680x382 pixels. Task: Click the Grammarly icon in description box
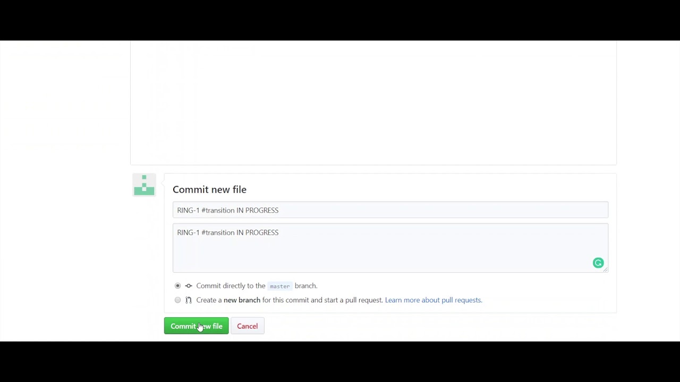[x=598, y=263]
